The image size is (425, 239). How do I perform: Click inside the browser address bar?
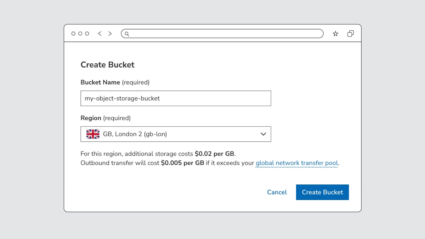(x=222, y=33)
